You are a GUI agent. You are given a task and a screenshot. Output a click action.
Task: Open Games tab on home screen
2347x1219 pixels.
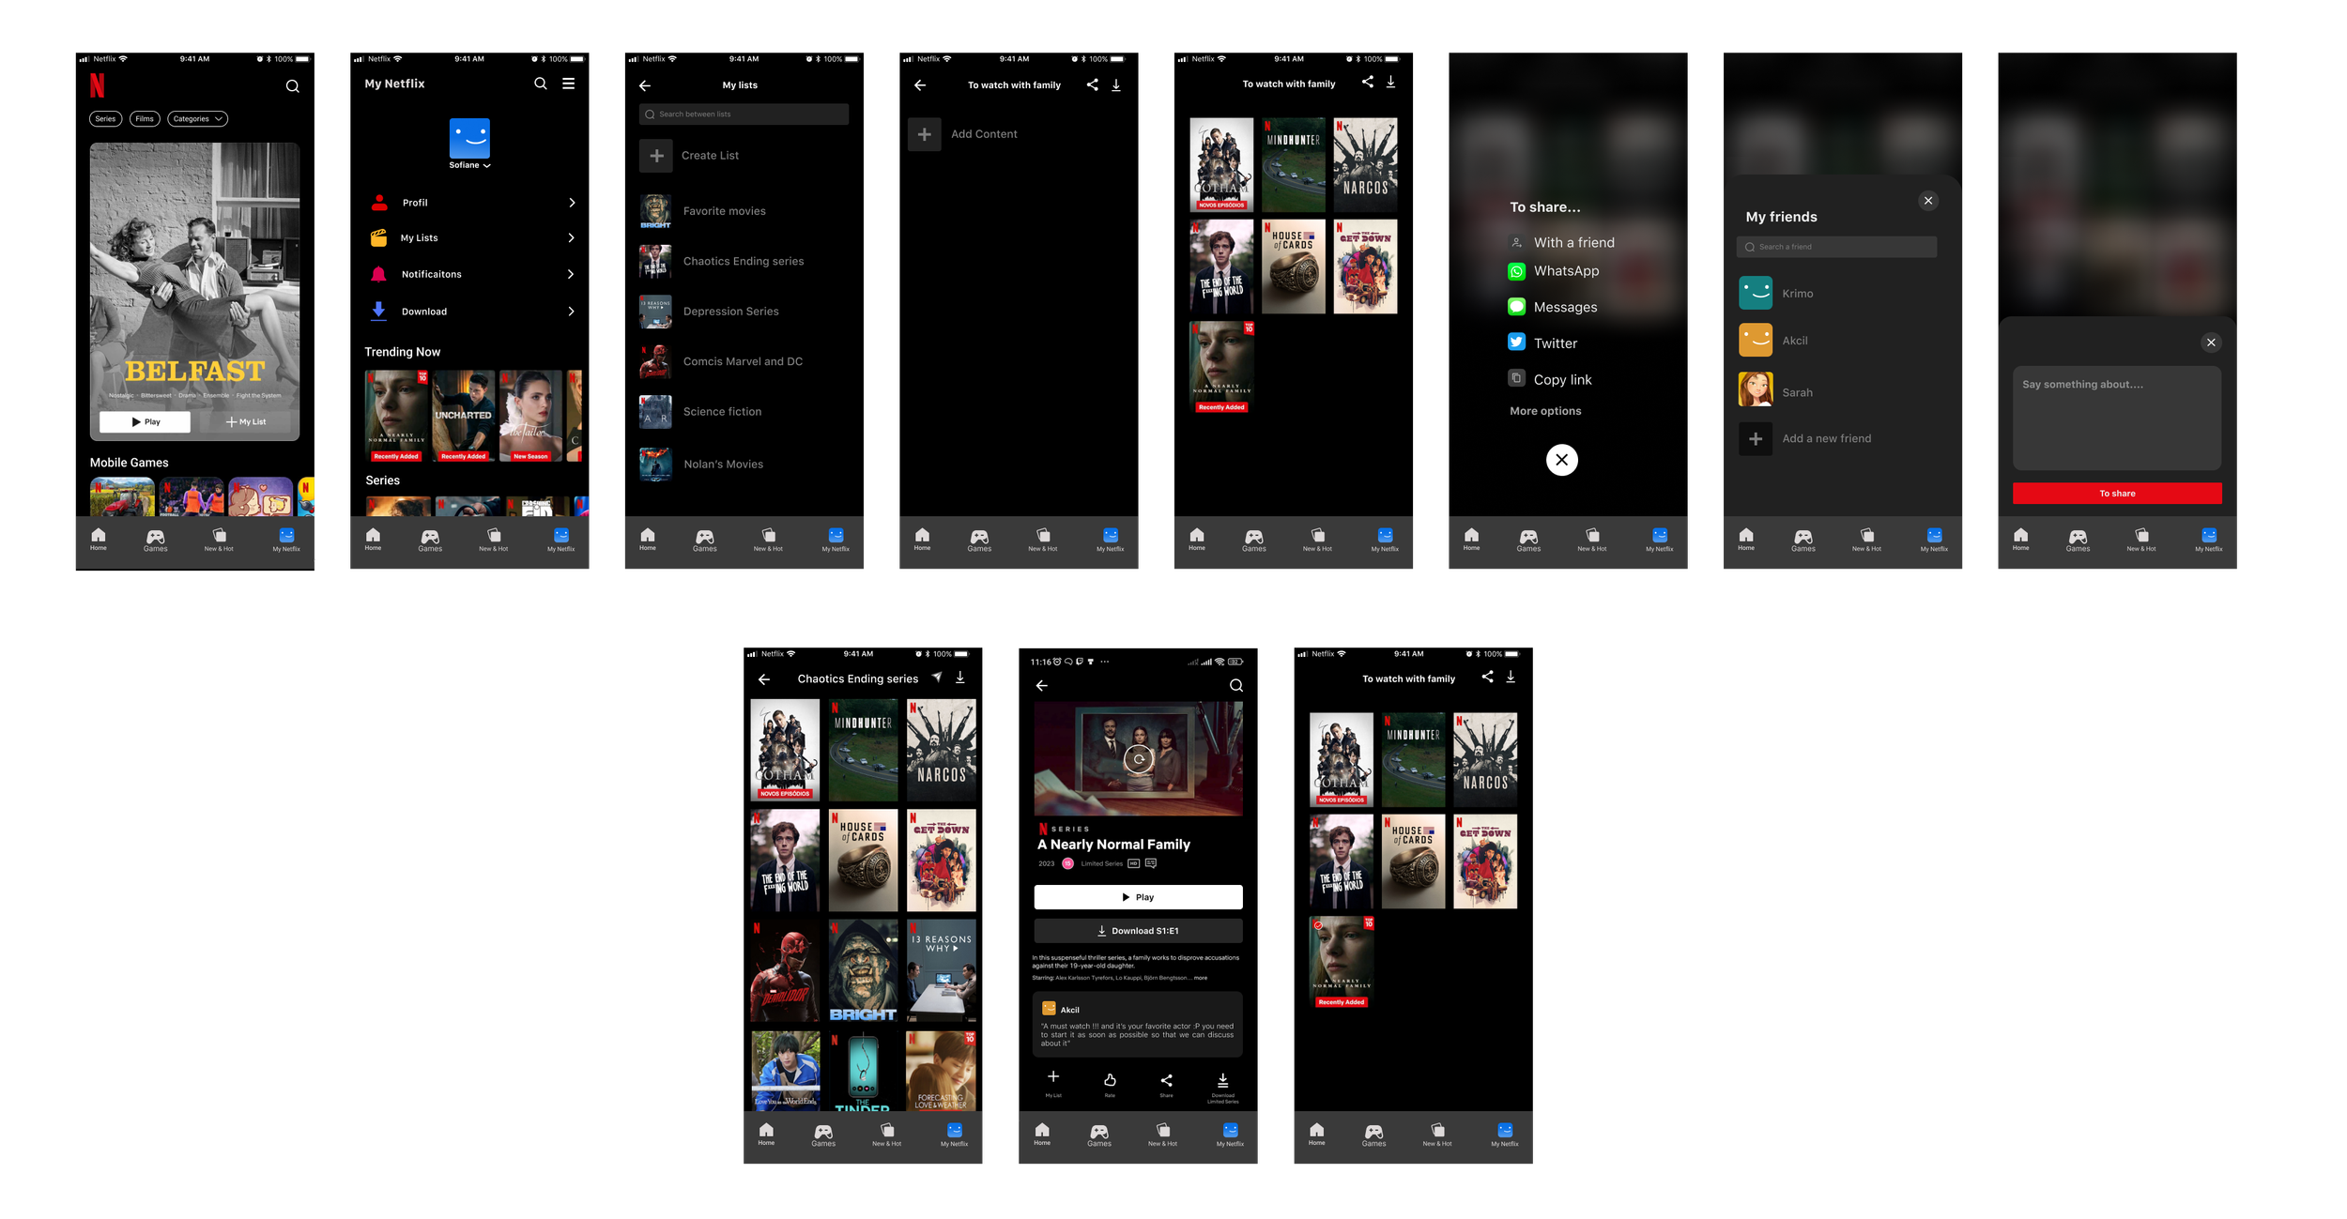click(x=155, y=540)
